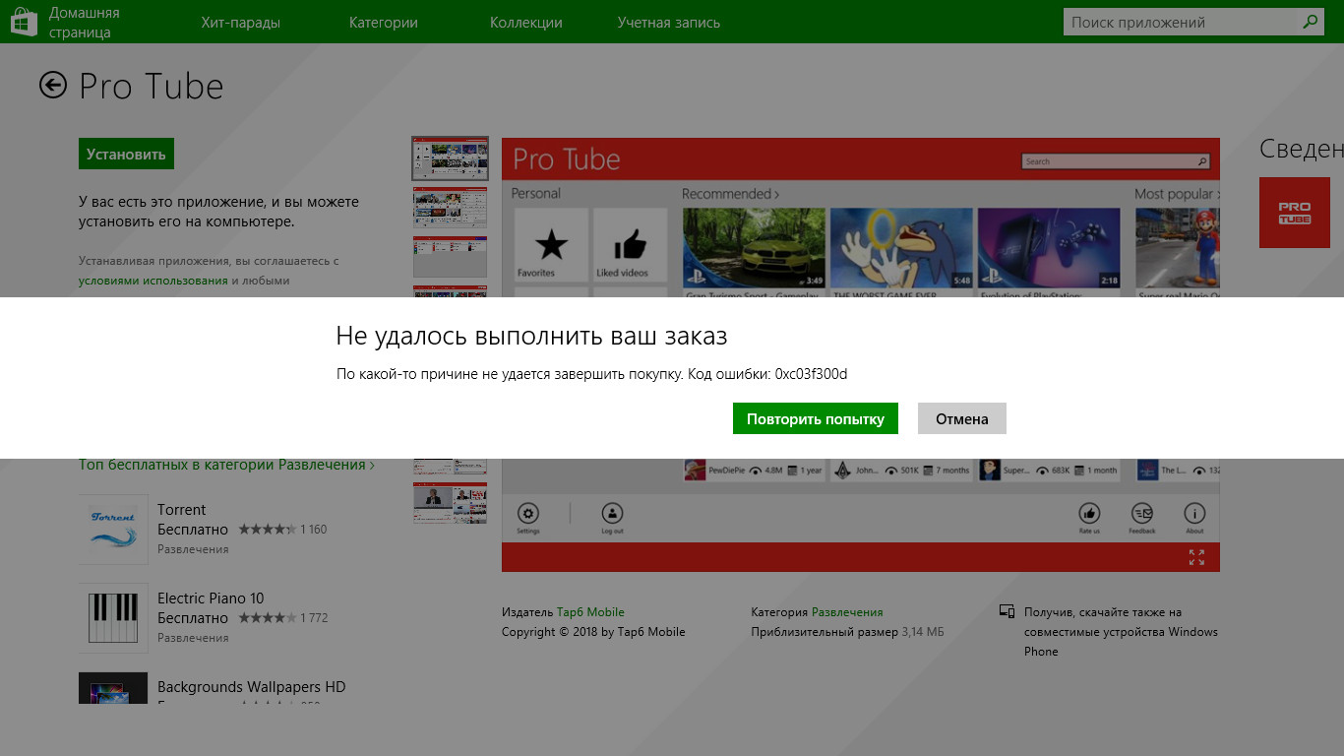The height and width of the screenshot is (756, 1344).
Task: Open publisher link Tap6 Mobile
Action: (590, 612)
